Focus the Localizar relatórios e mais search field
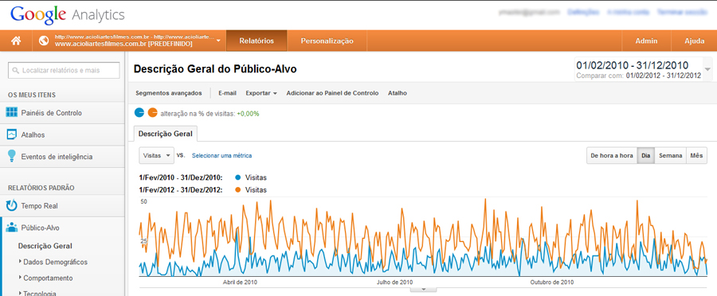717x296 pixels. tap(64, 70)
